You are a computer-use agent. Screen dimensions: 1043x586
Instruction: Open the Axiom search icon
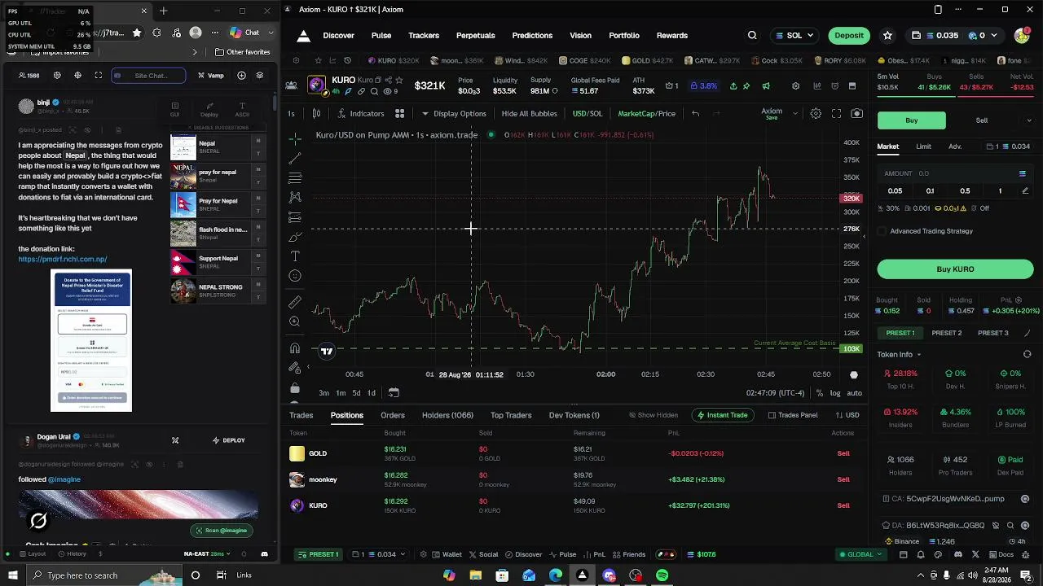(x=752, y=36)
